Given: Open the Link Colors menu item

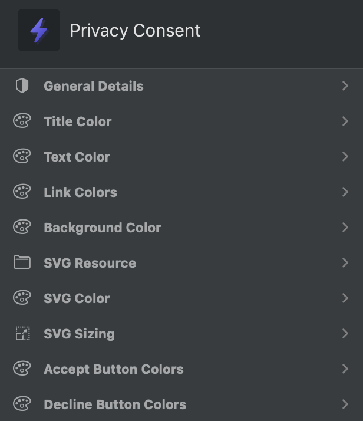Looking at the screenshot, I should [x=80, y=192].
